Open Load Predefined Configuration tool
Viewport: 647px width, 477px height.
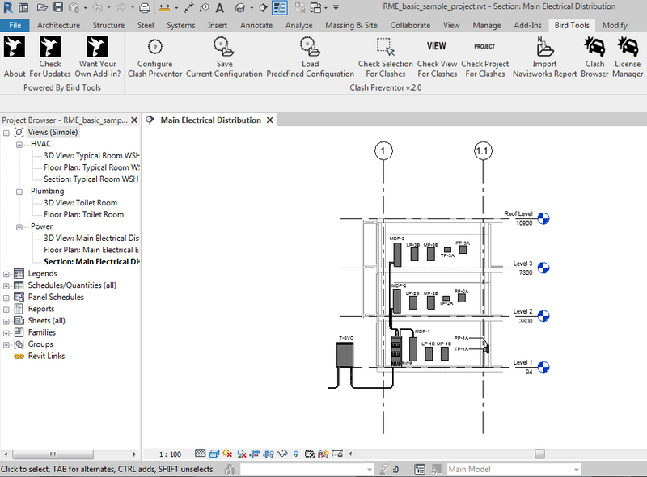coord(310,47)
